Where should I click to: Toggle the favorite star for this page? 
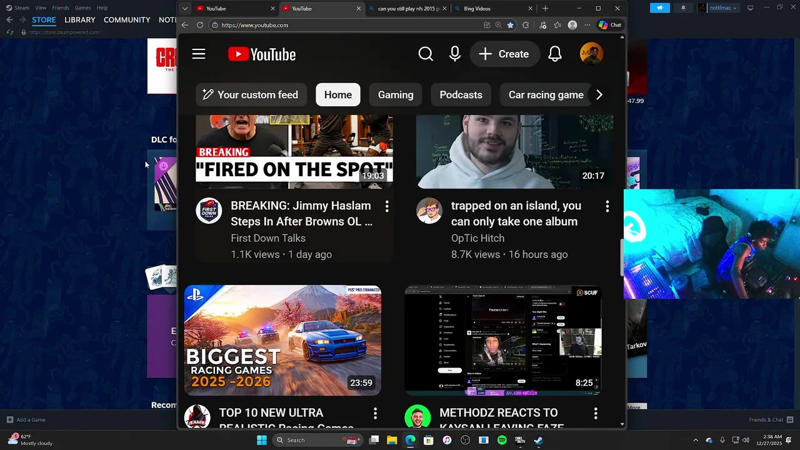pyautogui.click(x=511, y=25)
